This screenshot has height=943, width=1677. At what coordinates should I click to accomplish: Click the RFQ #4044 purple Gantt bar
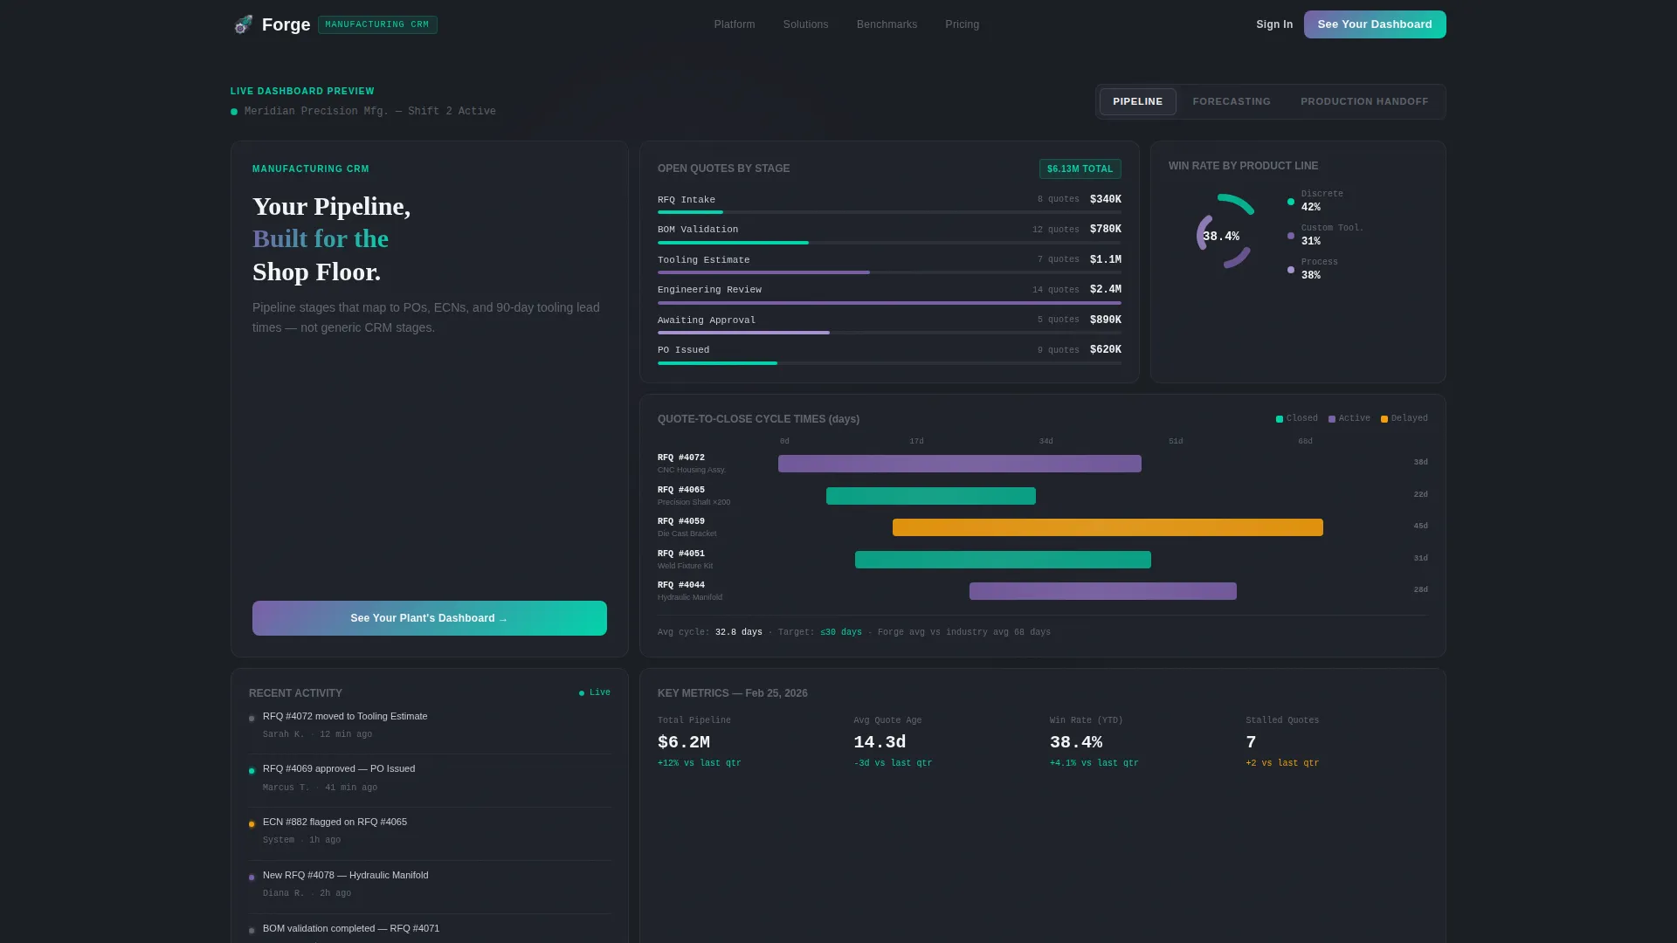[x=1103, y=591]
